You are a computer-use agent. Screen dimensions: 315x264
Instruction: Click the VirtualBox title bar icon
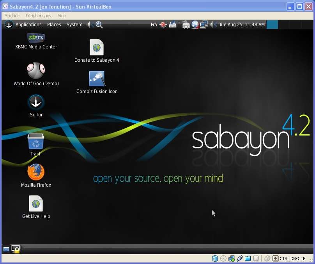coord(5,6)
